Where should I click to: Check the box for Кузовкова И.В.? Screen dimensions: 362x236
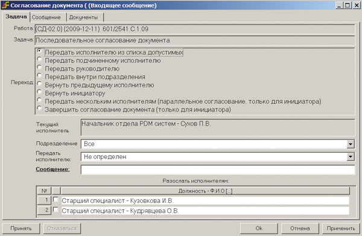pos(56,199)
